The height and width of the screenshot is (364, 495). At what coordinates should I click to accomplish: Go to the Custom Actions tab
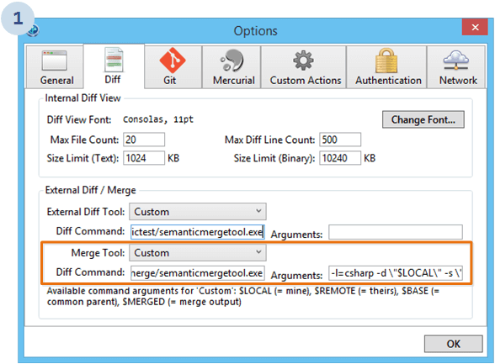[x=303, y=66]
